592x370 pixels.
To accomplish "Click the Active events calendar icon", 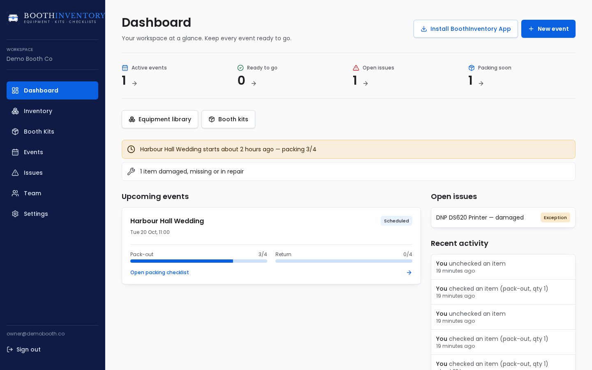I will click(125, 68).
